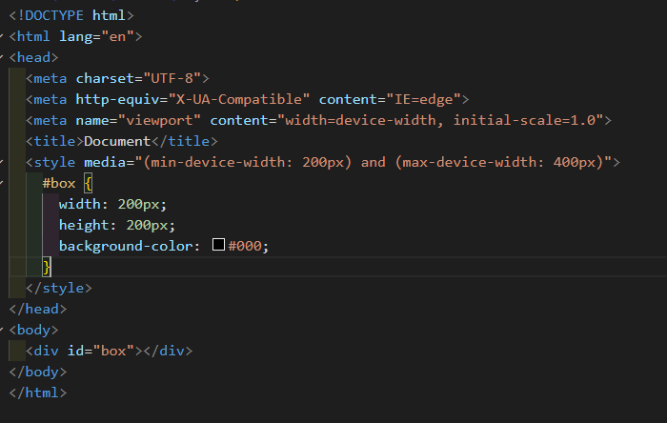Click the charset "UTF-8" value
Image resolution: width=667 pixels, height=423 pixels.
click(x=172, y=78)
